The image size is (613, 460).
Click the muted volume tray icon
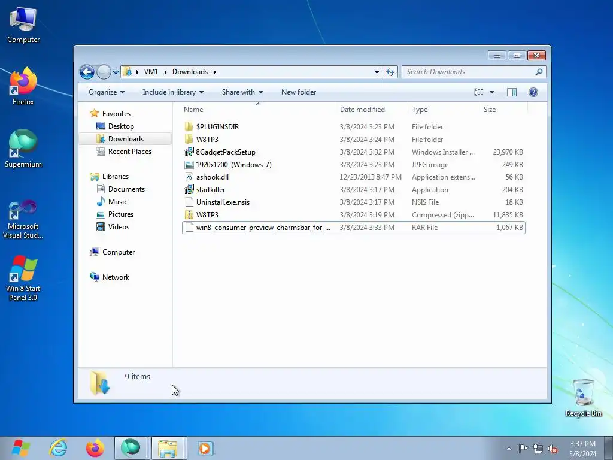[553, 449]
